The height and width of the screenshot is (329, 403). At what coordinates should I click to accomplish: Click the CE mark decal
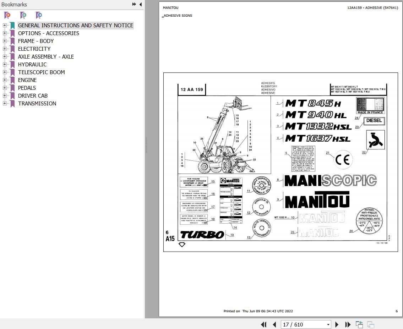click(x=343, y=160)
